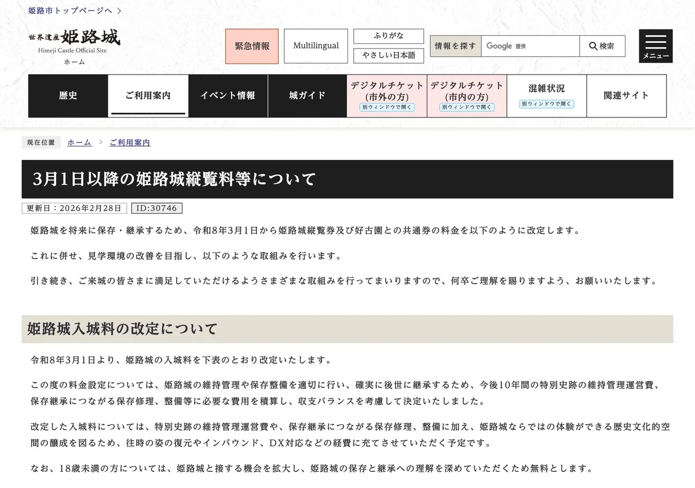Click the Himeji Castle Official Site logo
Image resolution: width=695 pixels, height=488 pixels.
pyautogui.click(x=75, y=41)
